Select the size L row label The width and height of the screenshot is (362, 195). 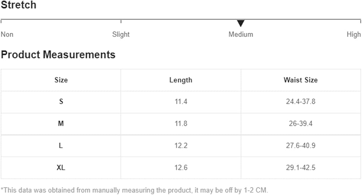61,146
